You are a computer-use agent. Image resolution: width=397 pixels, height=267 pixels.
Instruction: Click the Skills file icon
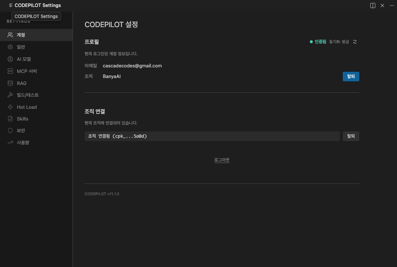[x=10, y=119]
